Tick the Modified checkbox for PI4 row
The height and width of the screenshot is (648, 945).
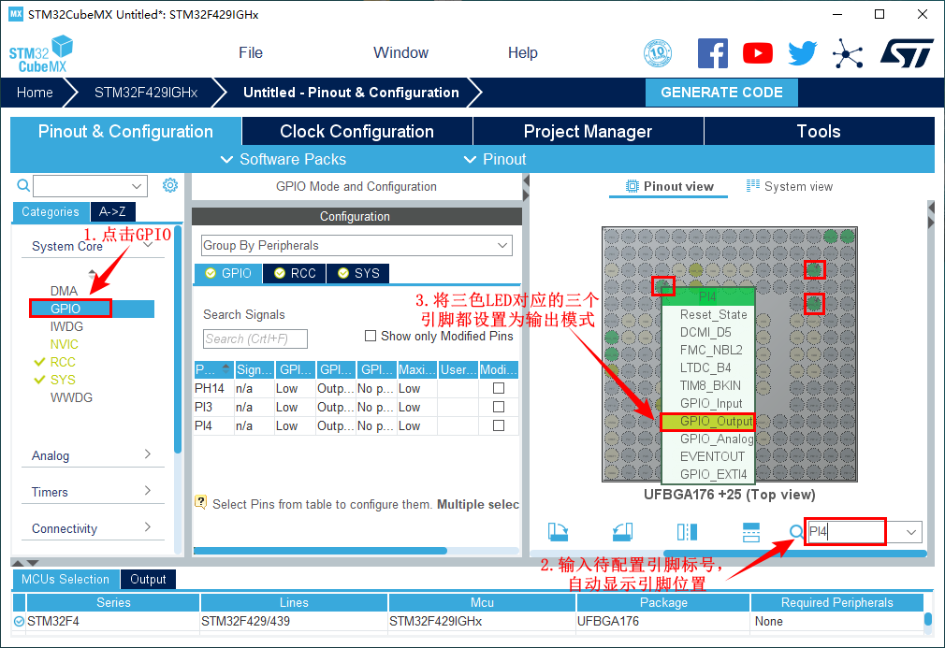[x=499, y=425]
